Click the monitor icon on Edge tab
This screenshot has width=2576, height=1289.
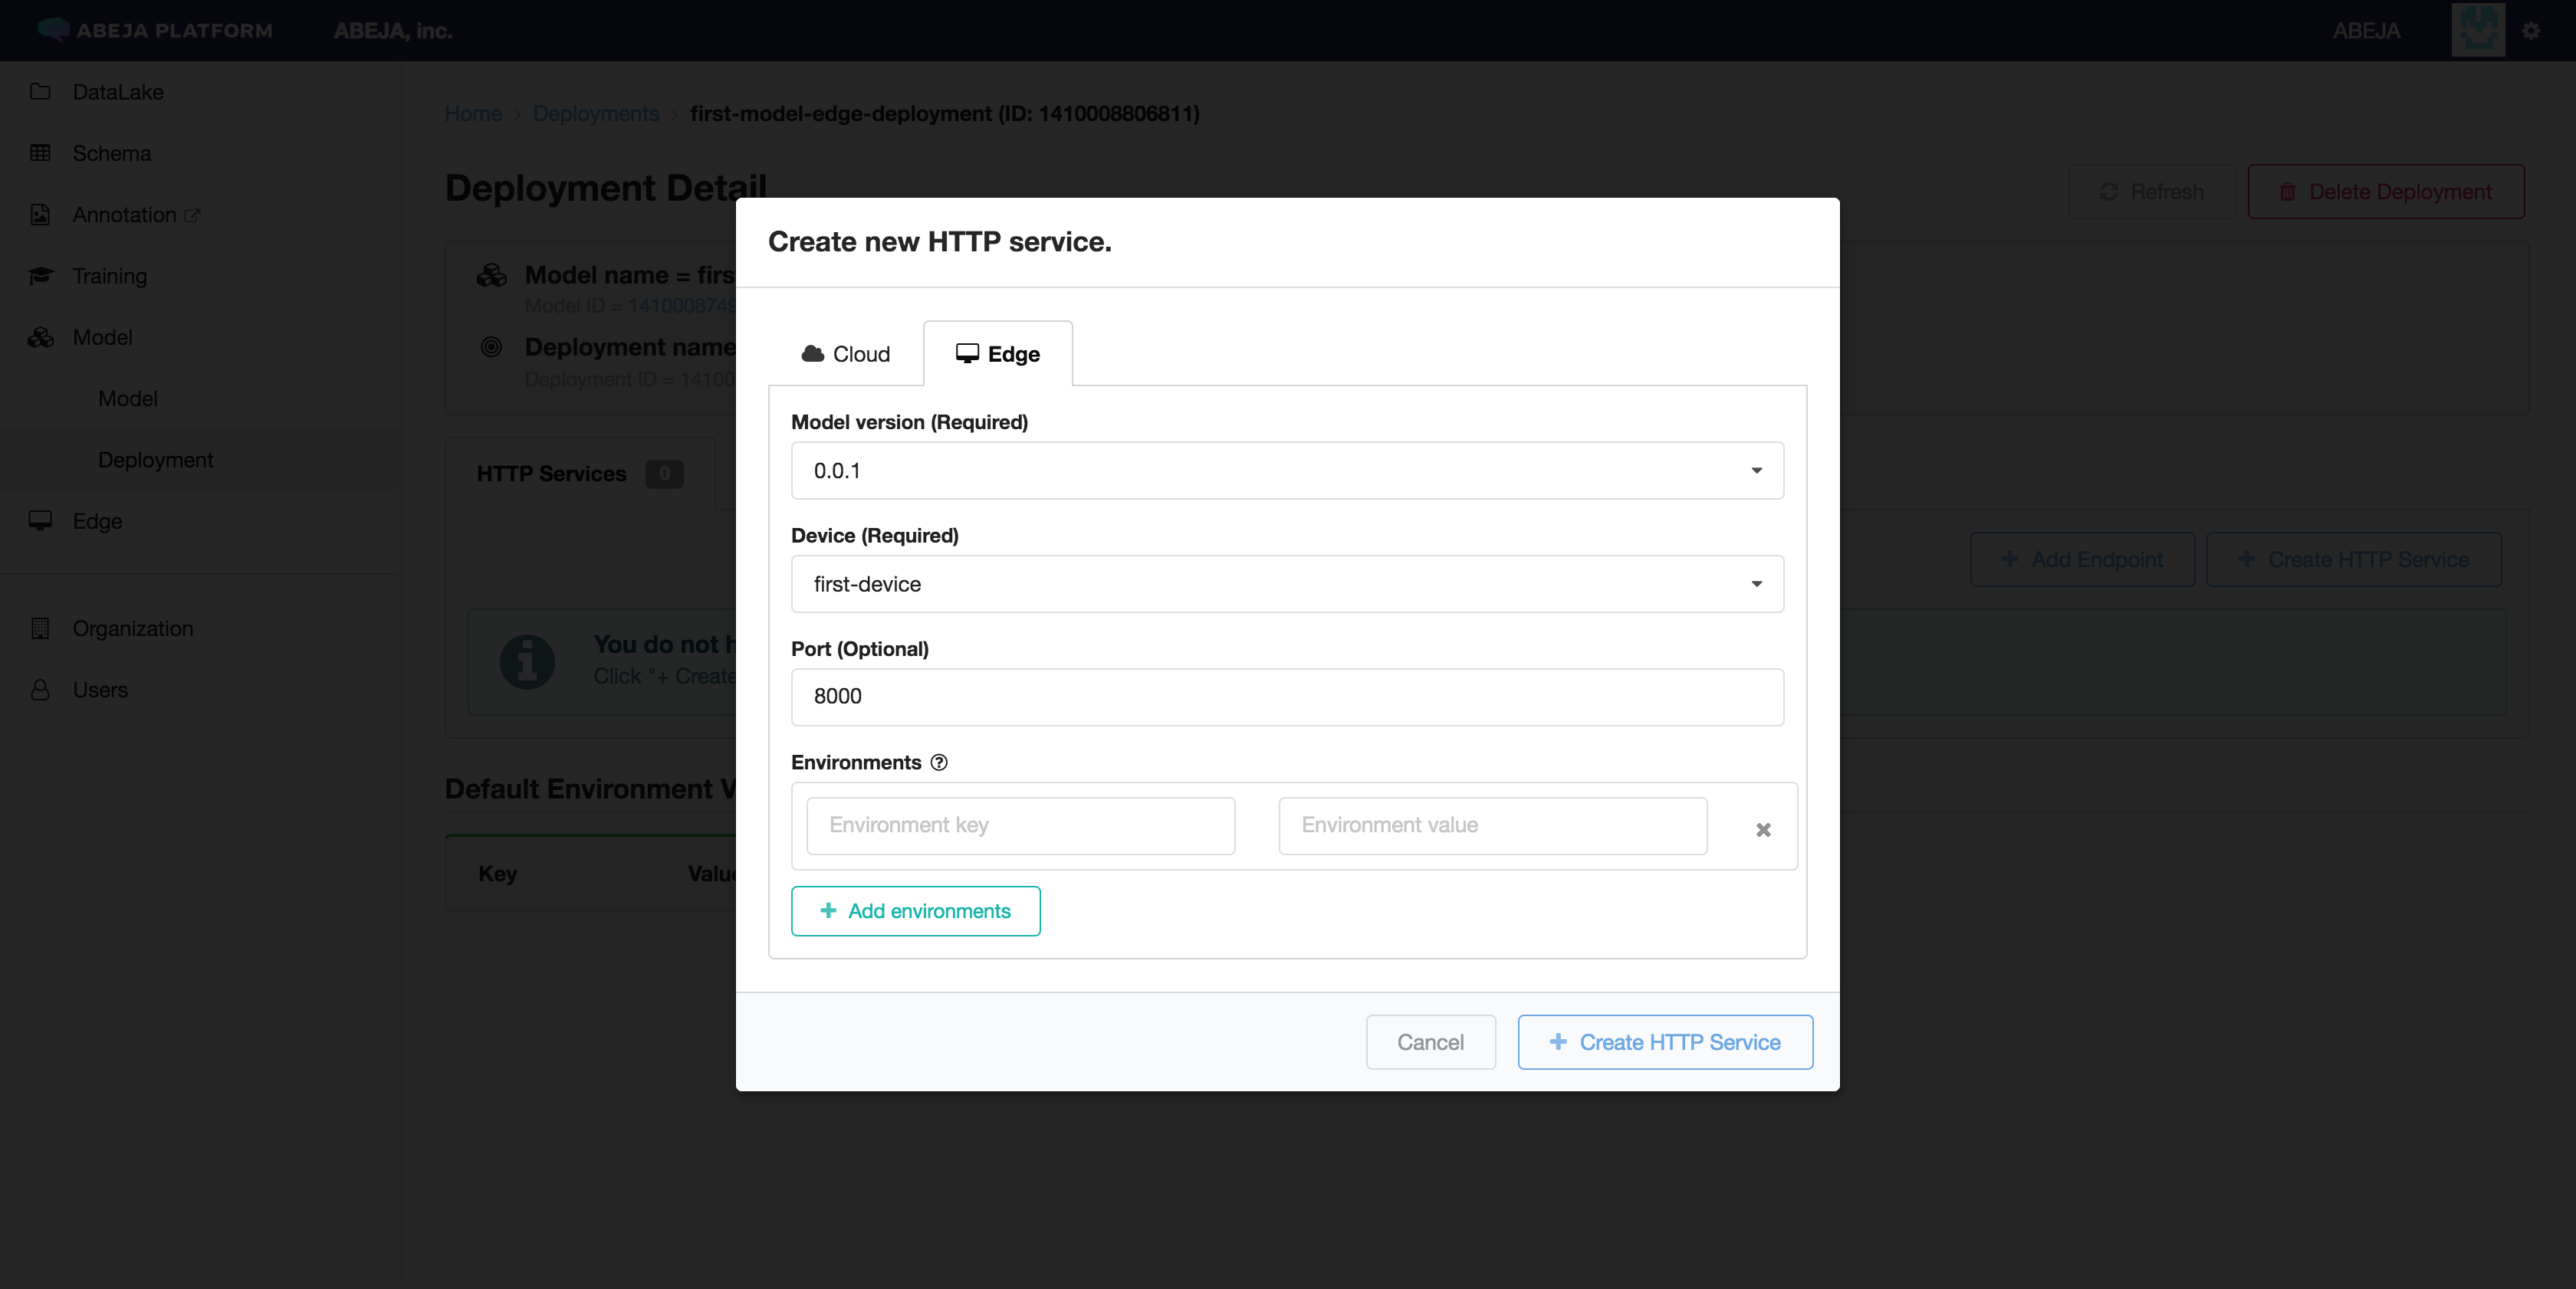[967, 353]
